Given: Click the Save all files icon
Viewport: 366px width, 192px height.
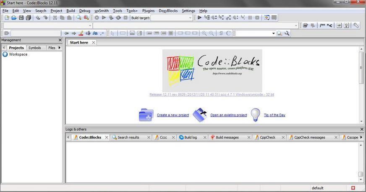Looking at the screenshot, I should tap(29, 18).
